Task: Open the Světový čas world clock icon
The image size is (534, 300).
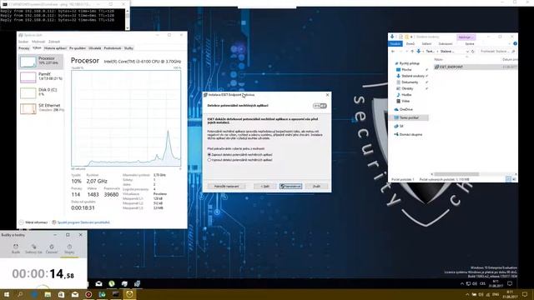Action: click(x=33, y=248)
